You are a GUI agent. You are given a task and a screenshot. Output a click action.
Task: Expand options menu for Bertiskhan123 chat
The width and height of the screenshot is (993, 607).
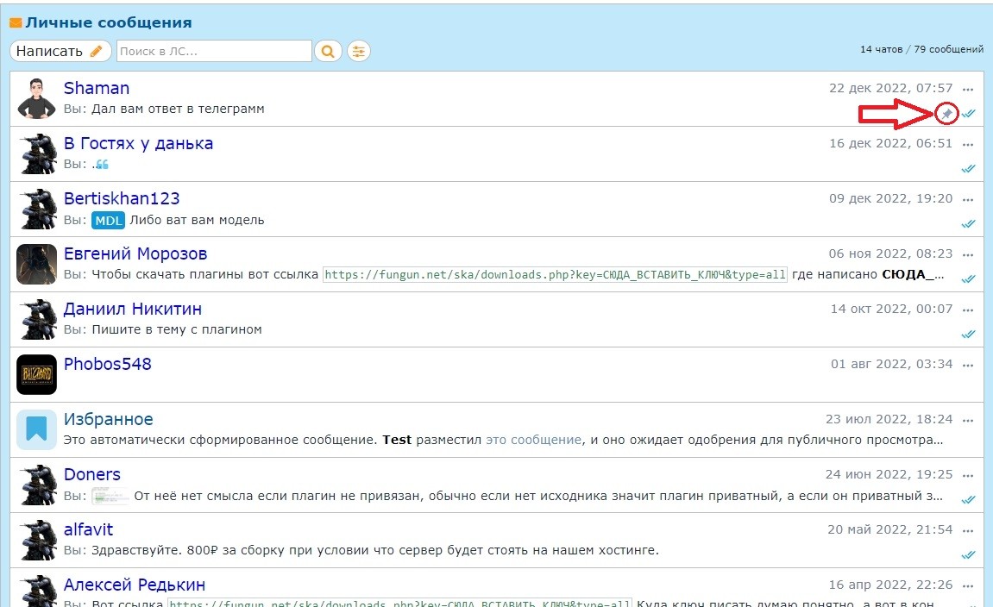pyautogui.click(x=968, y=199)
